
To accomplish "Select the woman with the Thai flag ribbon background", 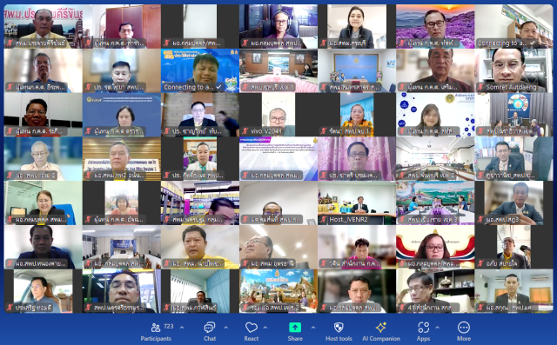I will [435, 247].
